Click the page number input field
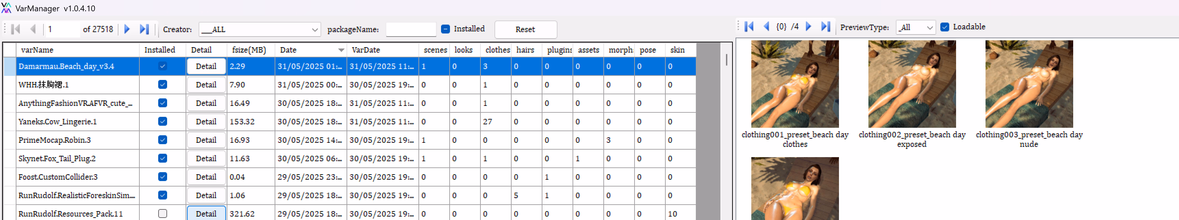 click(62, 29)
